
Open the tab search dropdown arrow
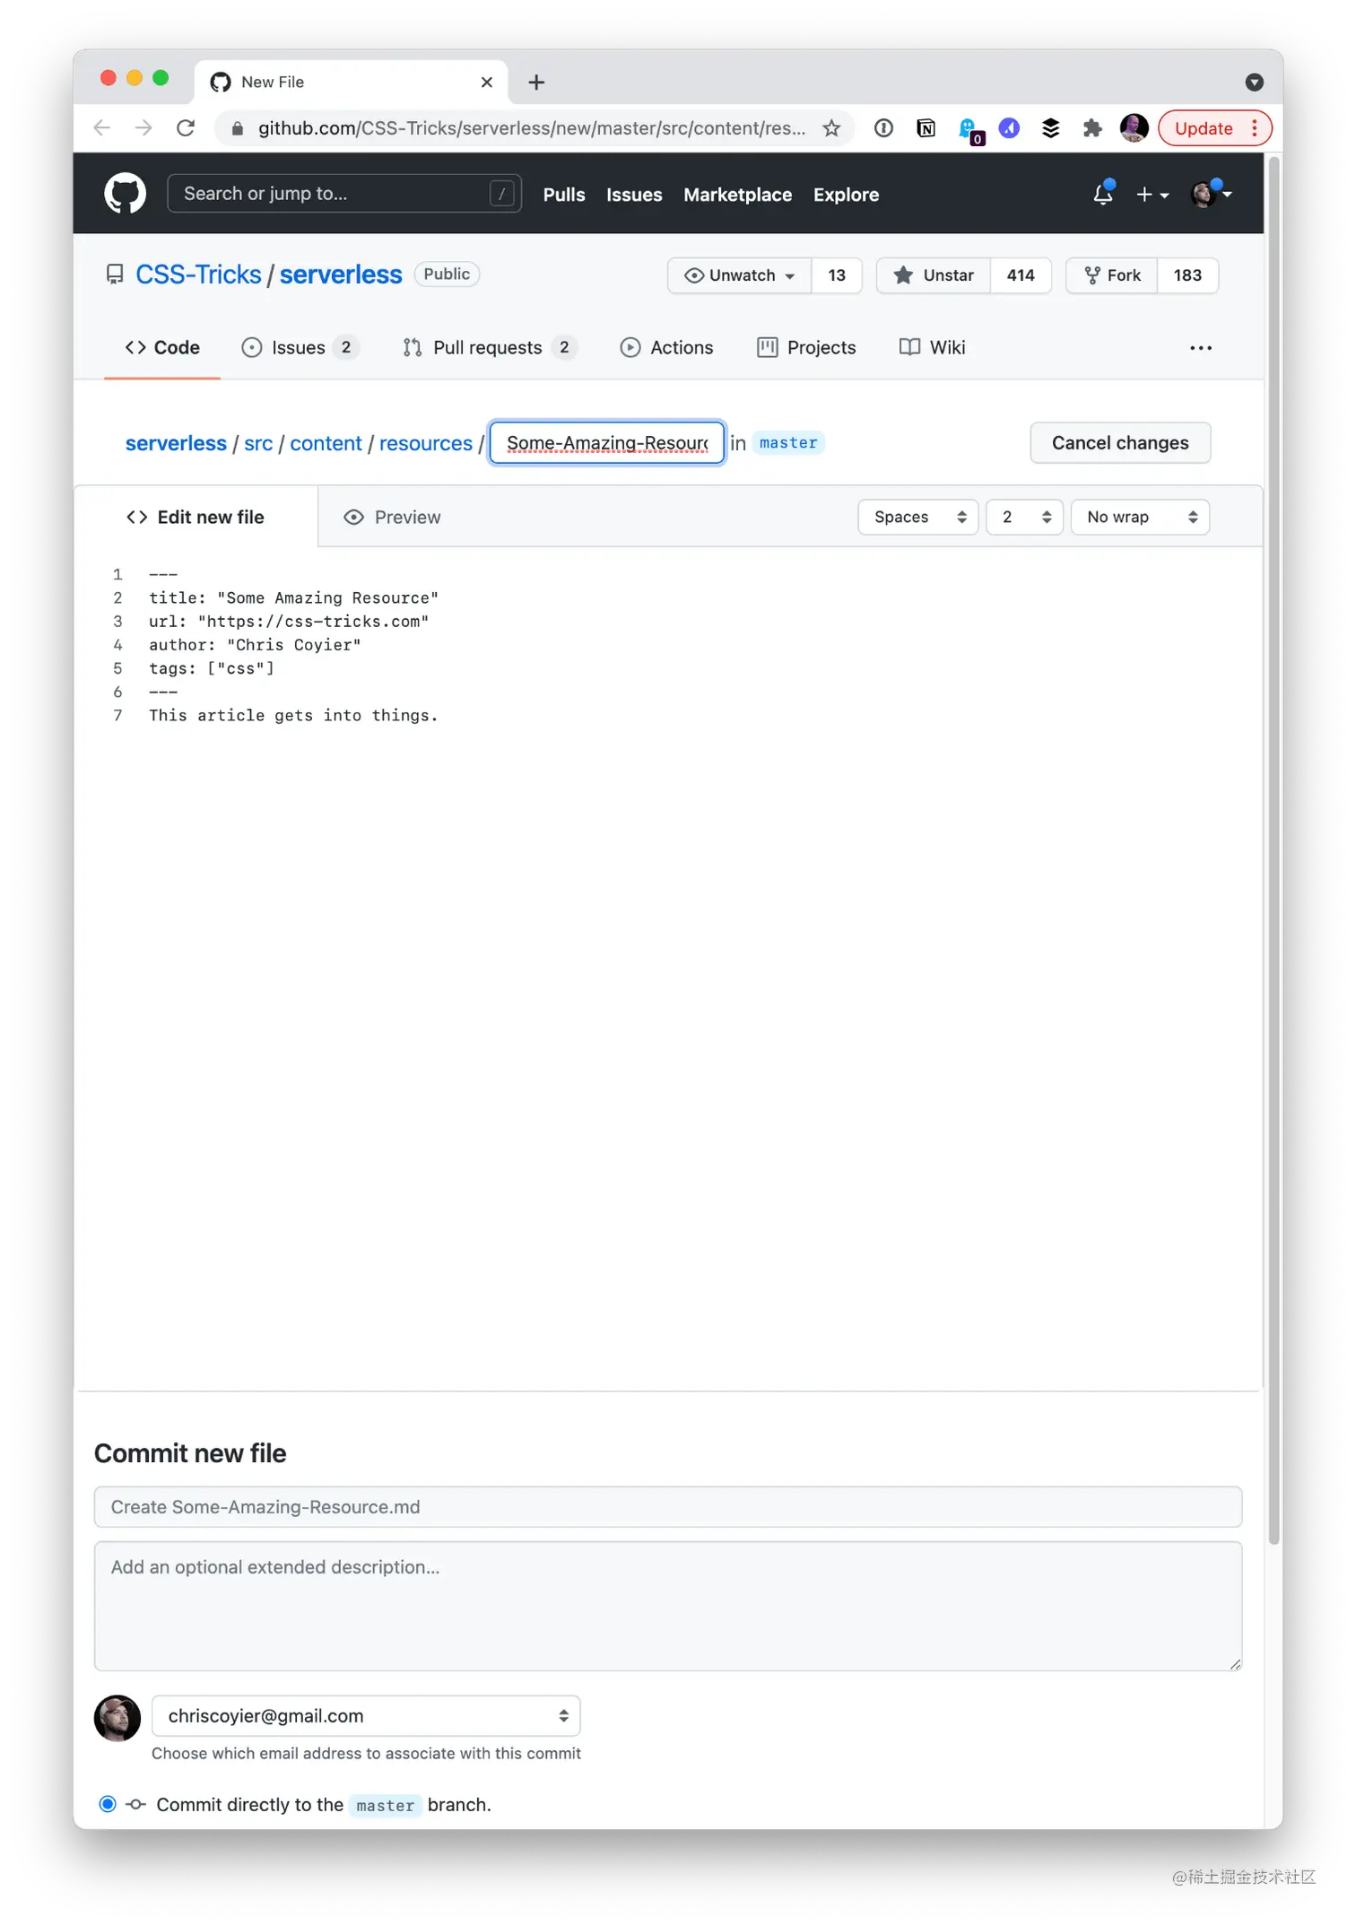(x=1254, y=83)
